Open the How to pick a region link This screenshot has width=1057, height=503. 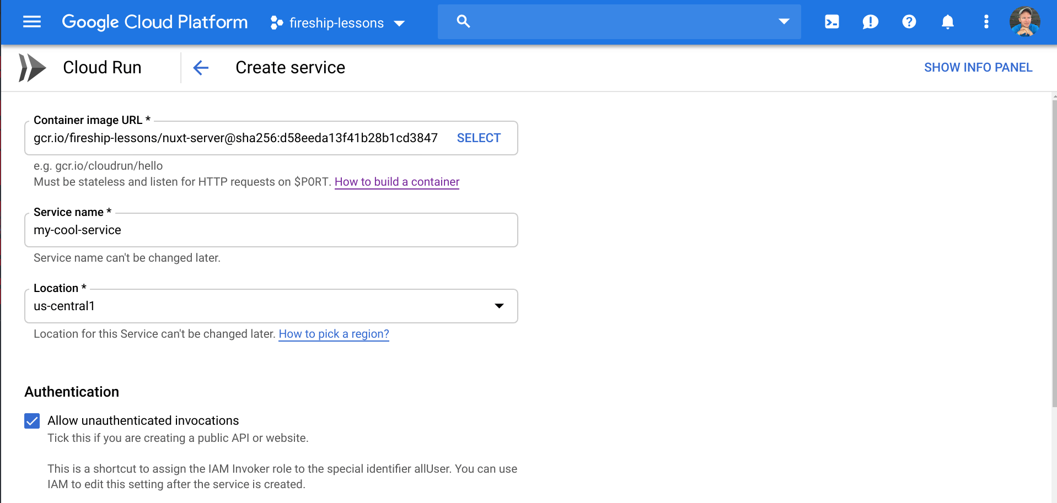(x=334, y=334)
